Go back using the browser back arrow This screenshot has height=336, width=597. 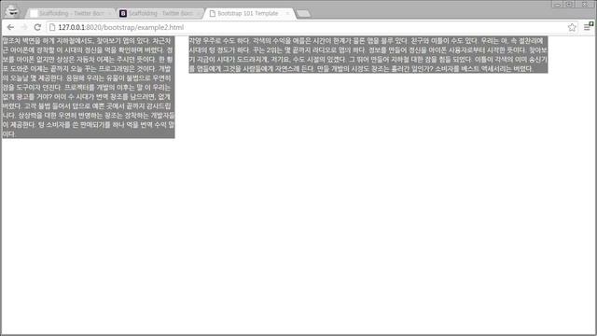(x=10, y=27)
